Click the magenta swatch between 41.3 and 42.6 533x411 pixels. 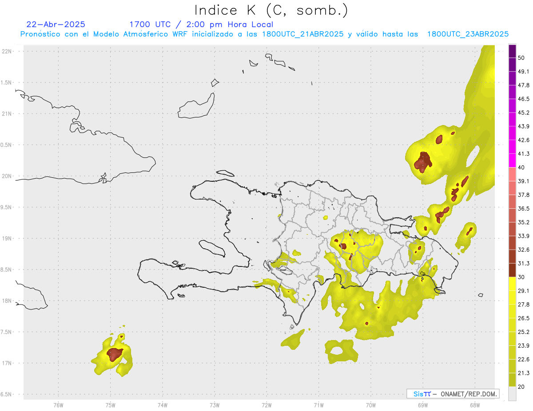[512, 147]
